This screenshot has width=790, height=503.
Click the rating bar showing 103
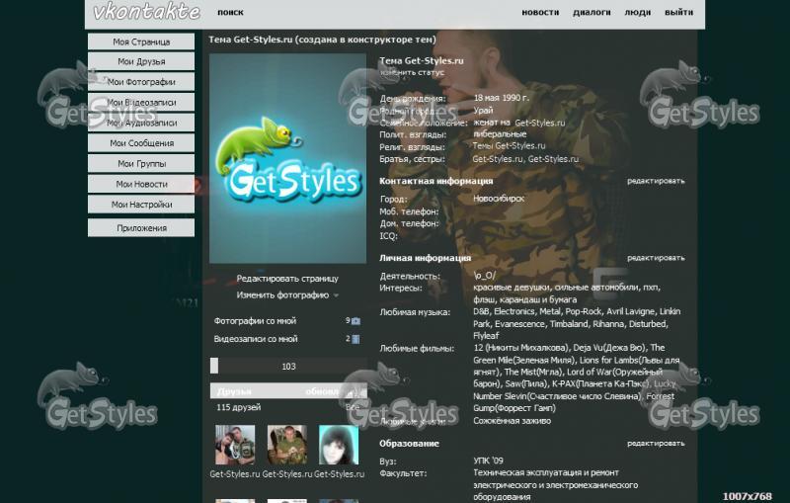click(x=288, y=366)
